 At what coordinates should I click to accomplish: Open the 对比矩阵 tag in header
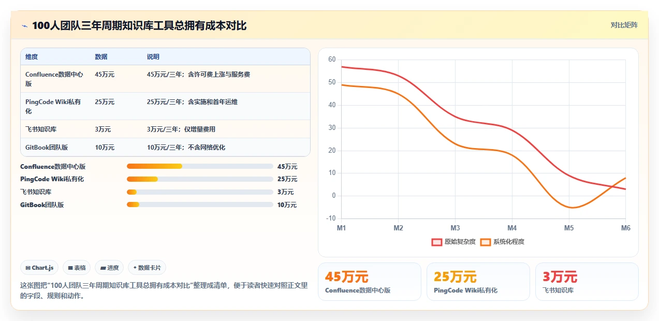point(624,25)
